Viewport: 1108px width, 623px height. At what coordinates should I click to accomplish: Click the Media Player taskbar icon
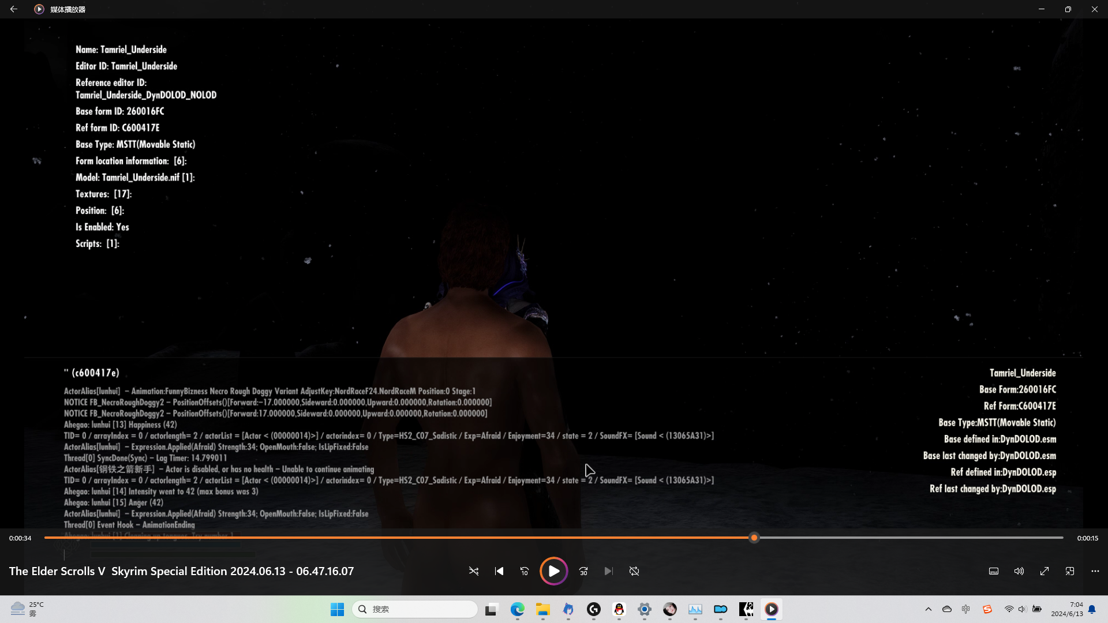[772, 609]
